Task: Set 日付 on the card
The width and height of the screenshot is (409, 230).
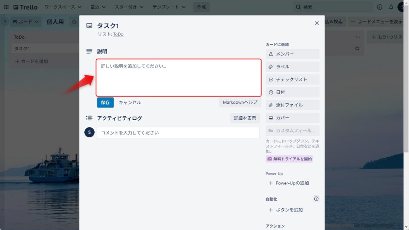Action: click(292, 92)
